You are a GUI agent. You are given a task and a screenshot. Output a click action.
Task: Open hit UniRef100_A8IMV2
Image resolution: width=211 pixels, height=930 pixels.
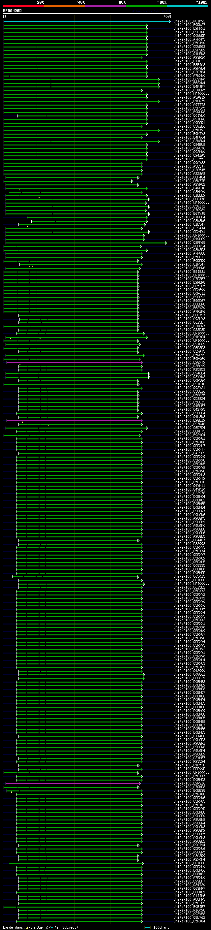[x=189, y=21]
